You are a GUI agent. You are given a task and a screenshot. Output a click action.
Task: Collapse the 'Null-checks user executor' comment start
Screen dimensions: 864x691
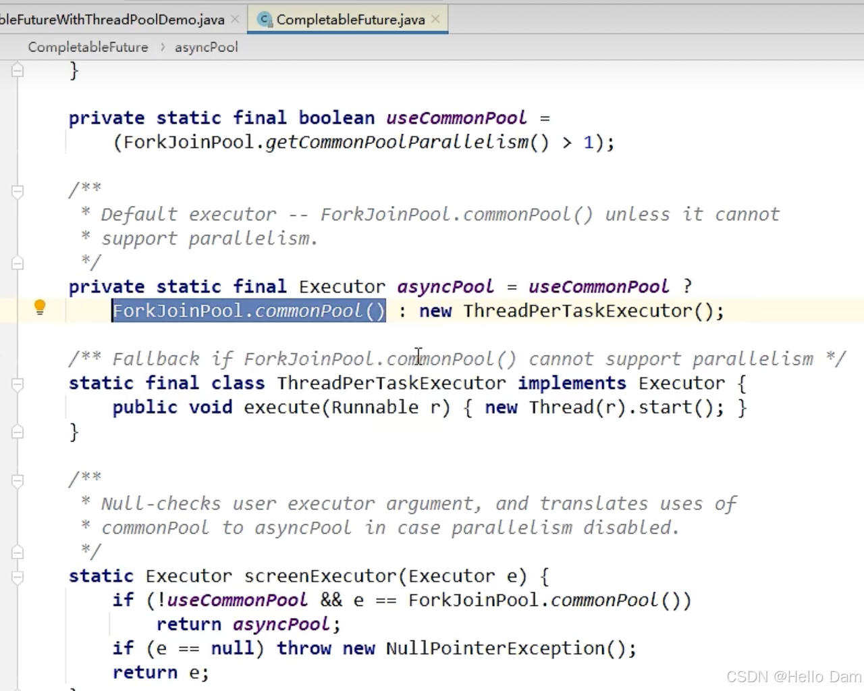[x=18, y=481]
